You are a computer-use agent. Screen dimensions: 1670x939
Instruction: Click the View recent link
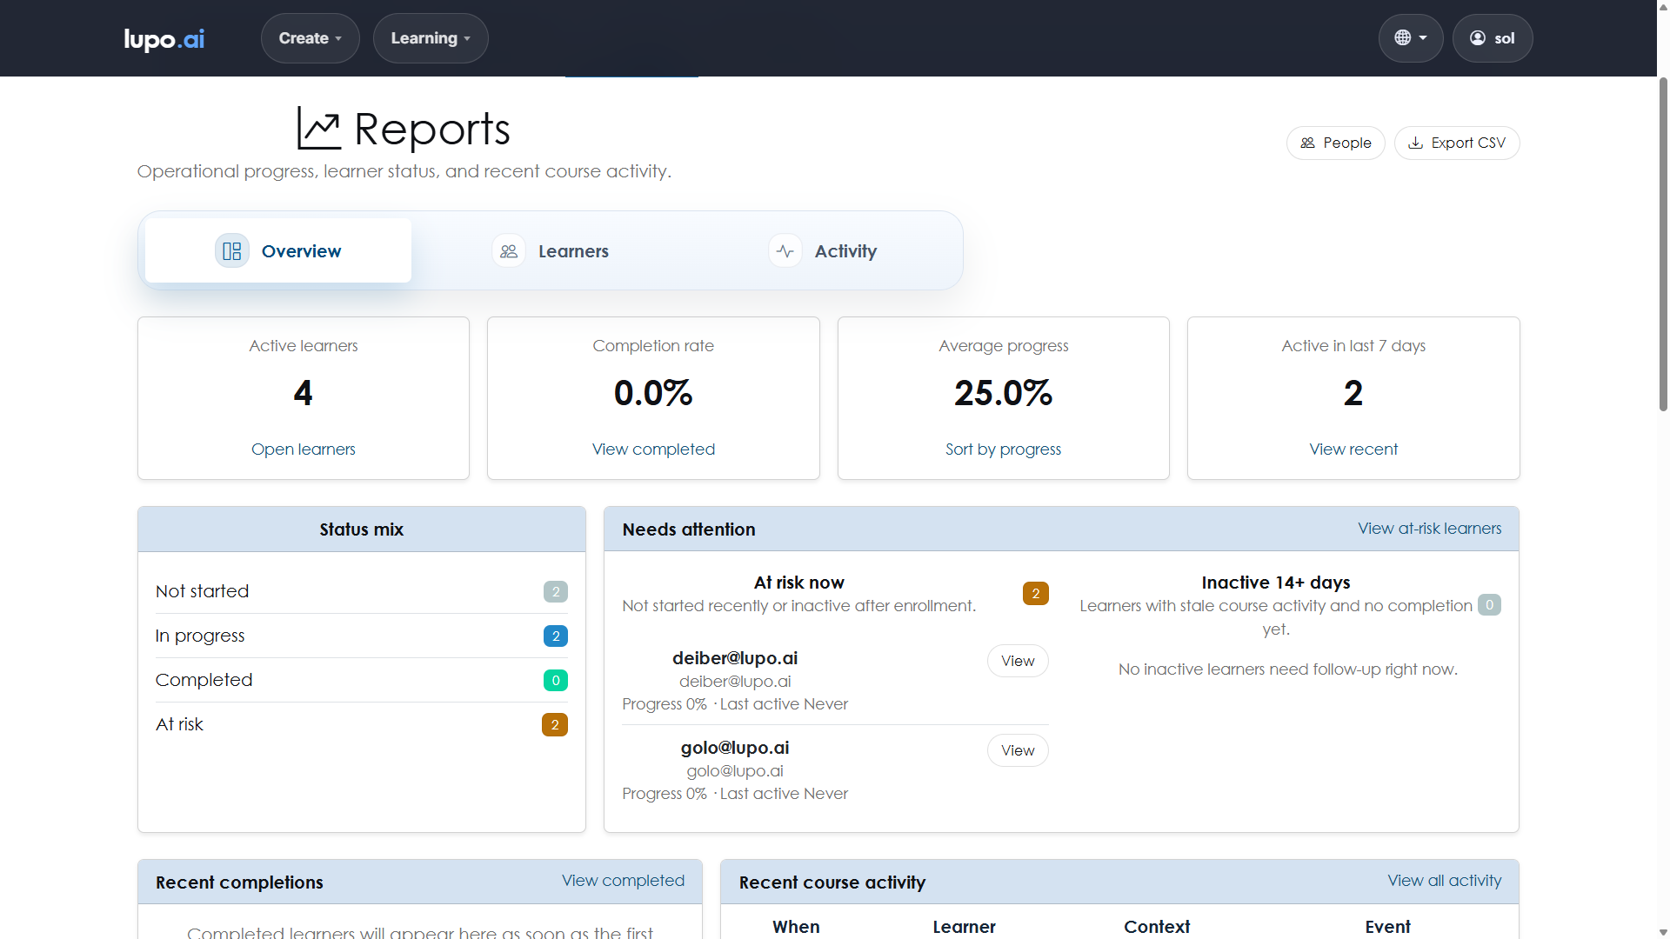pos(1353,450)
